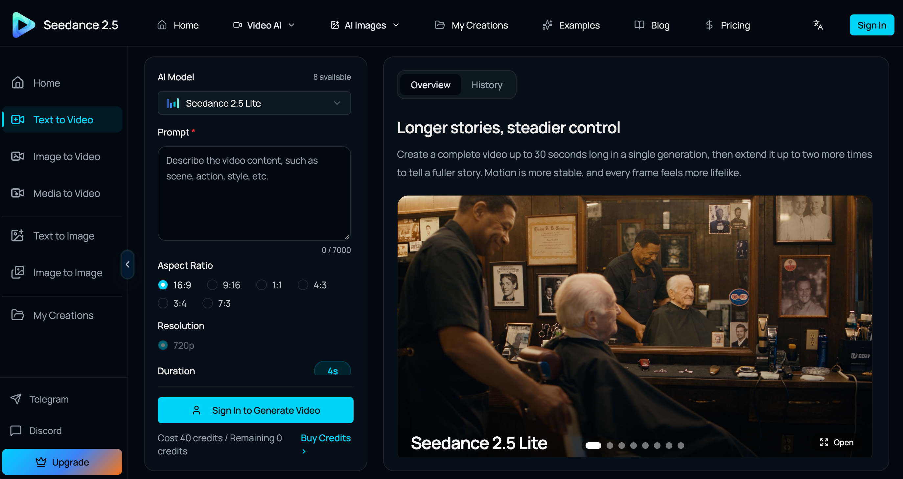Click the Blog book icon in navbar
Screen dimensions: 903x479
coord(639,25)
